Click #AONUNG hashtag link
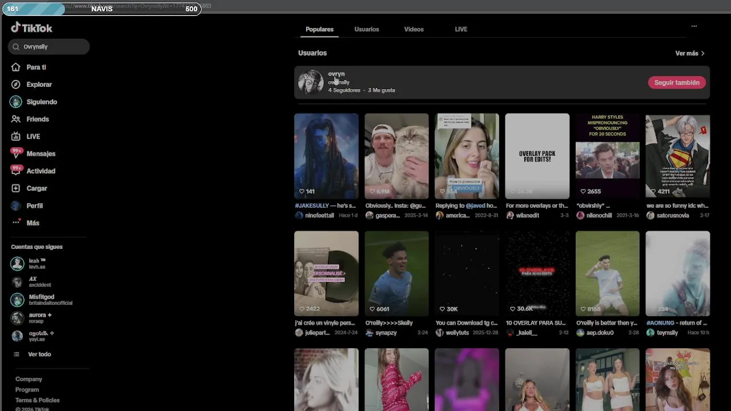This screenshot has width=731, height=411. coord(661,323)
